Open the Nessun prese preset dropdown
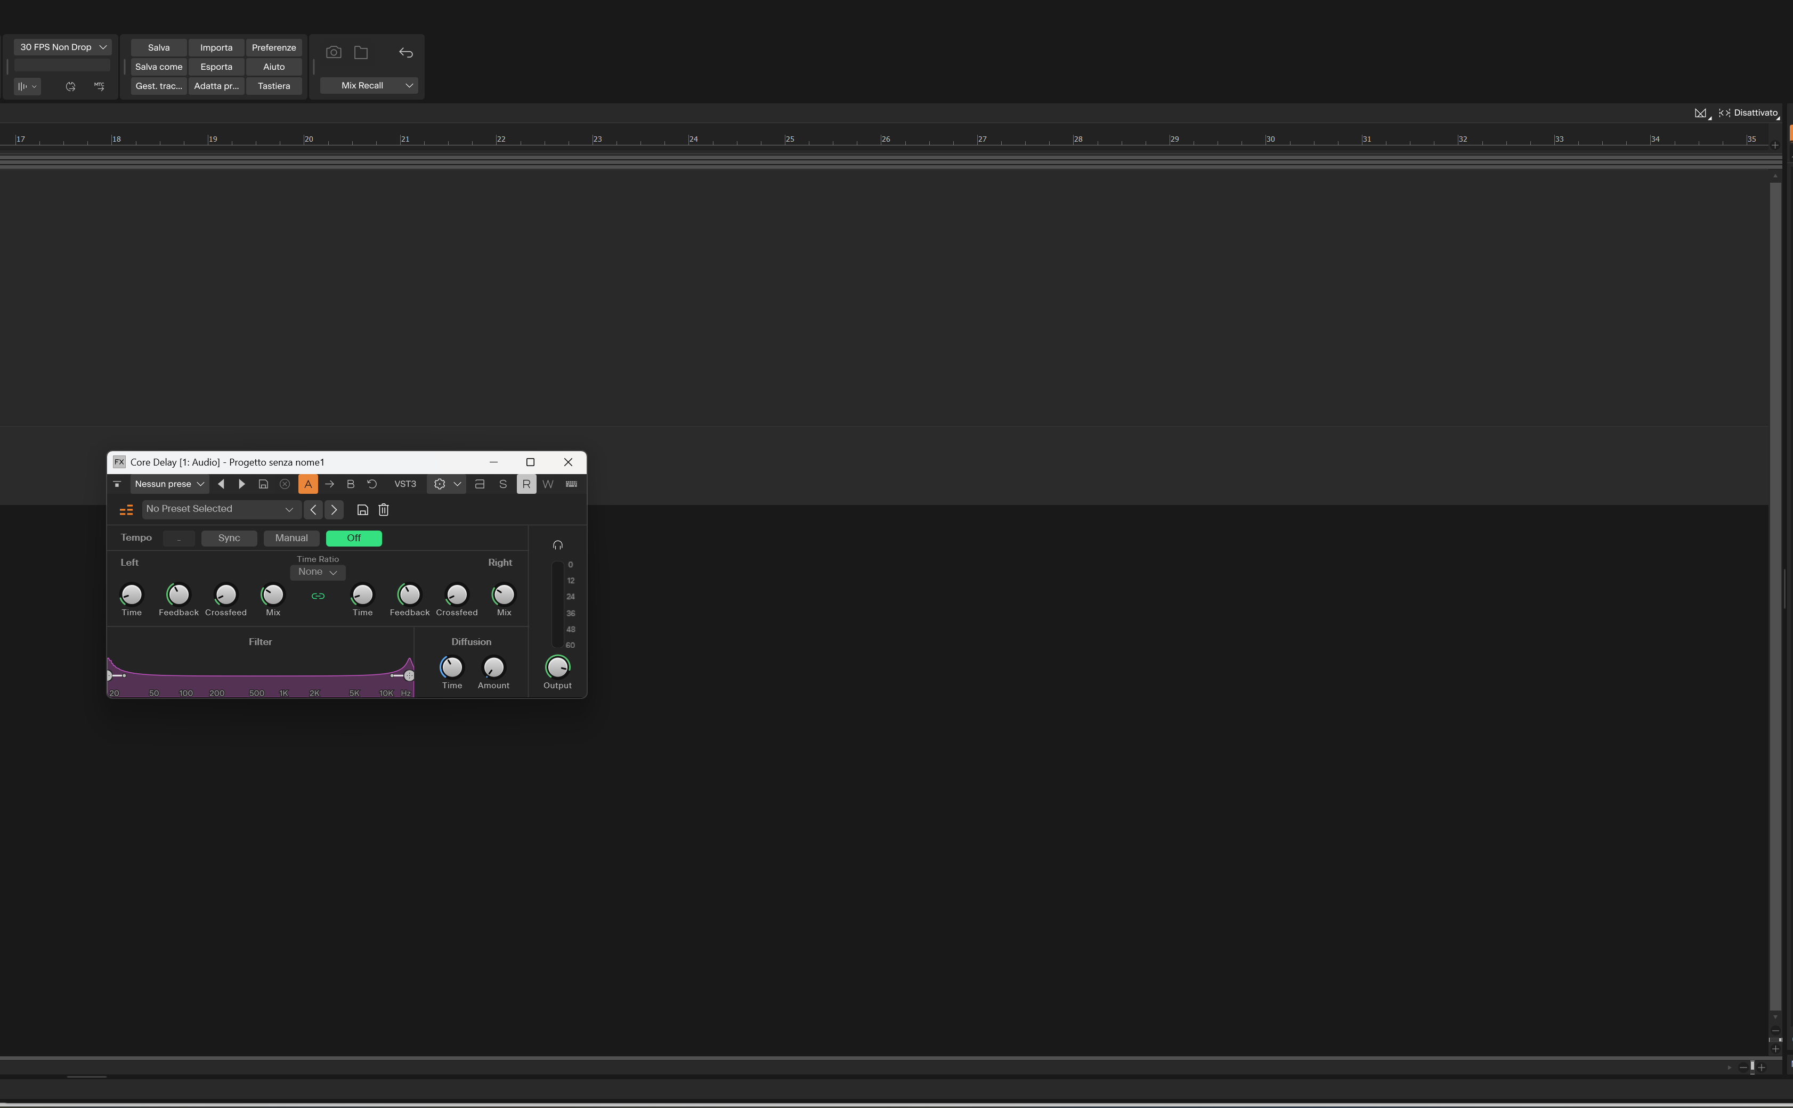 click(x=169, y=484)
